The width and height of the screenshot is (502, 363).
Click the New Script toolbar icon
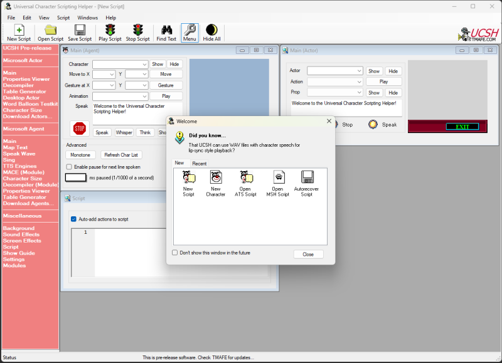pyautogui.click(x=19, y=30)
